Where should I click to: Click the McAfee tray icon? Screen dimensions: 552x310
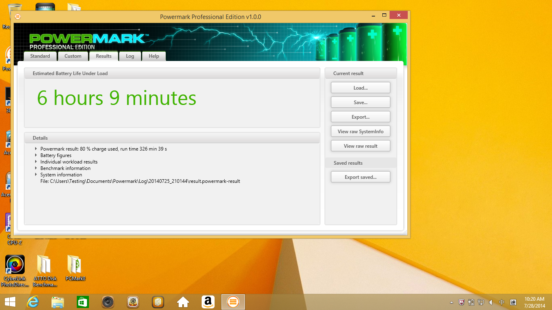point(461,302)
